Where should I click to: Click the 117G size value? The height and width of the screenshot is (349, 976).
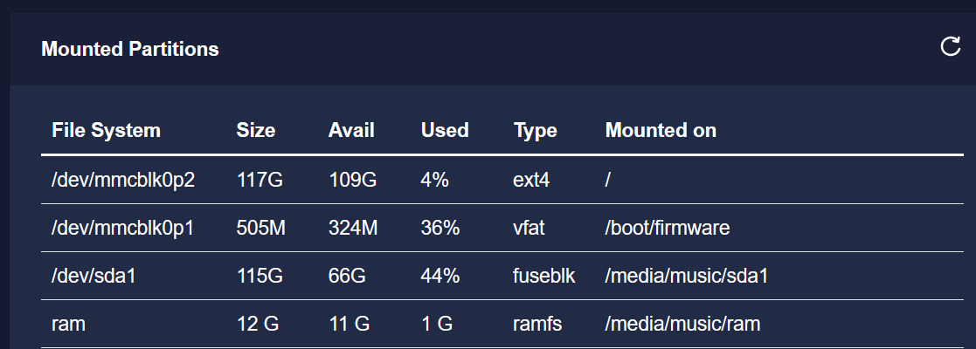260,180
